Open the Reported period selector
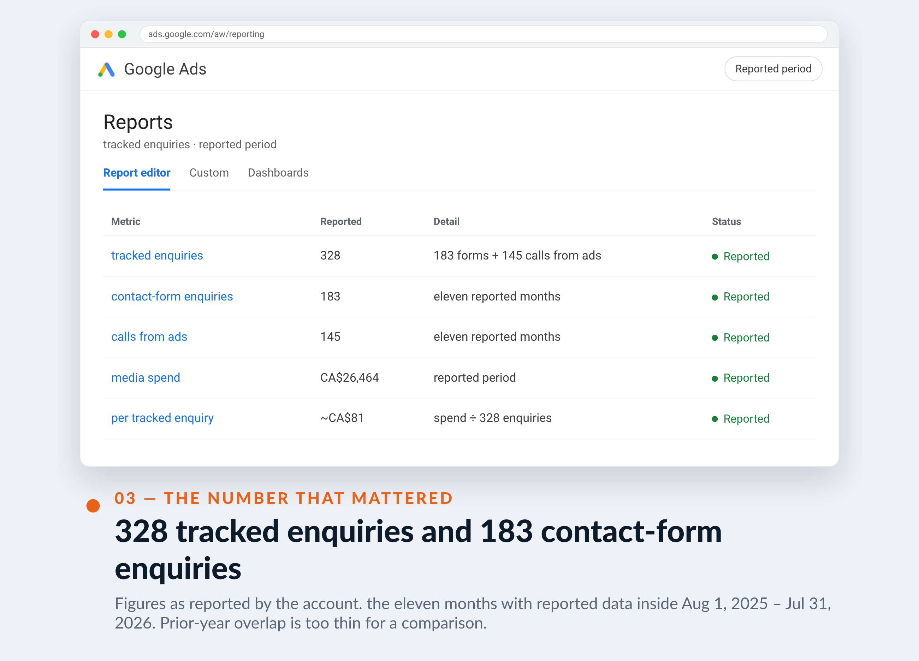The image size is (919, 661). click(773, 69)
